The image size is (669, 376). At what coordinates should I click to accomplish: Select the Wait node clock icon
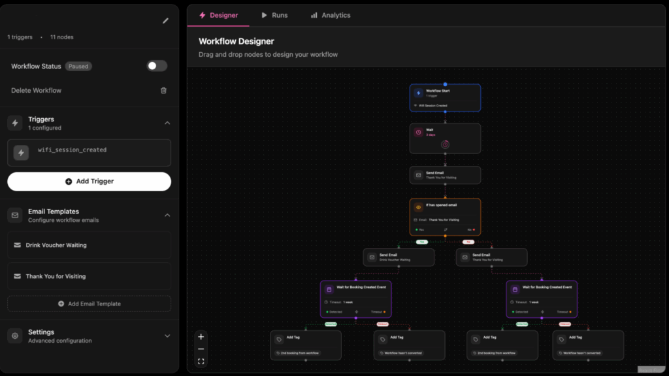click(x=419, y=132)
